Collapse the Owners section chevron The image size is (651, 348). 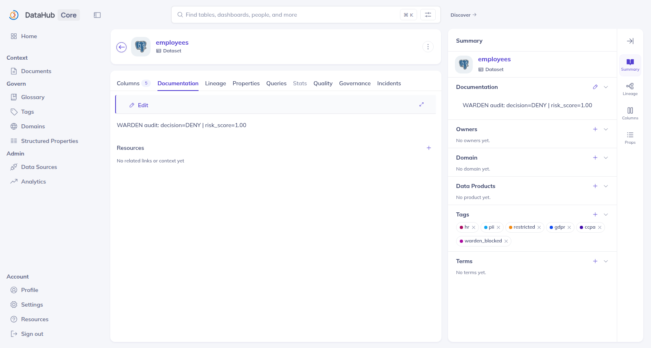pos(606,129)
